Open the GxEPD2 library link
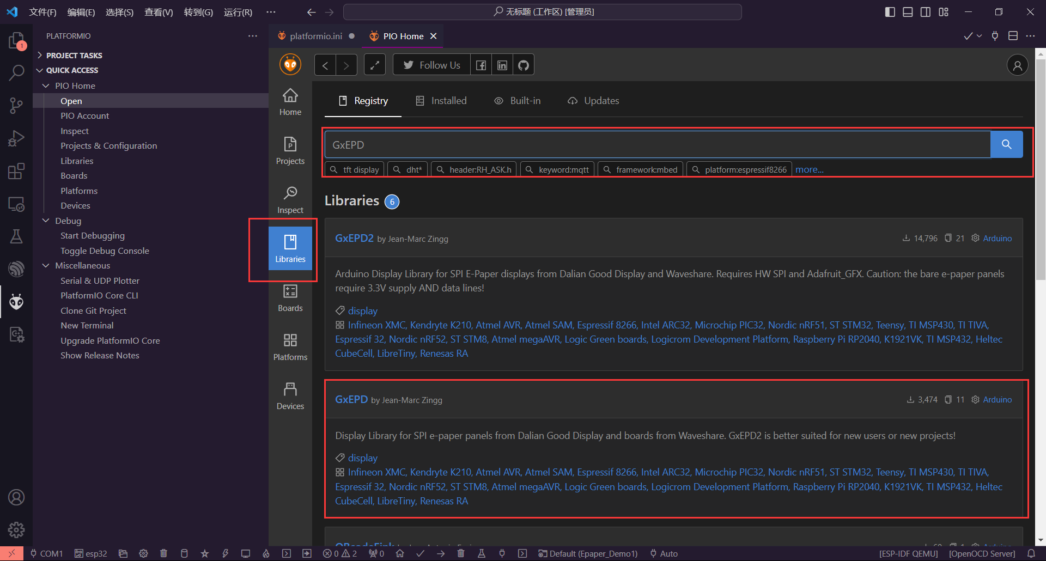This screenshot has height=561, width=1046. 354,238
